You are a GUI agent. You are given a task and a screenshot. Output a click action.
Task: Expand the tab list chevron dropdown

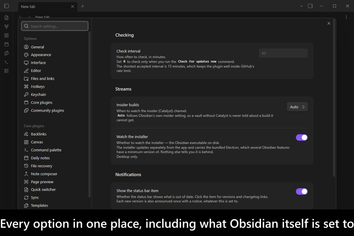pyautogui.click(x=301, y=6)
